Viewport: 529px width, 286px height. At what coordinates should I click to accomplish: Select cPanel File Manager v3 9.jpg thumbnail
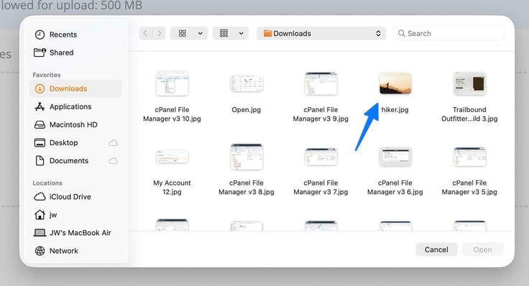click(321, 83)
